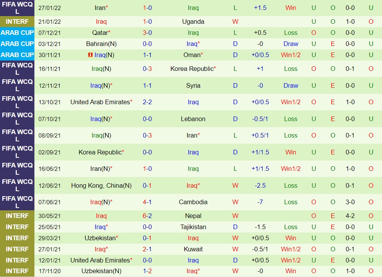
Task: Select the Nepal team name
Action: (193, 216)
